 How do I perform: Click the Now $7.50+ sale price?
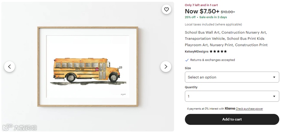pyautogui.click(x=202, y=11)
